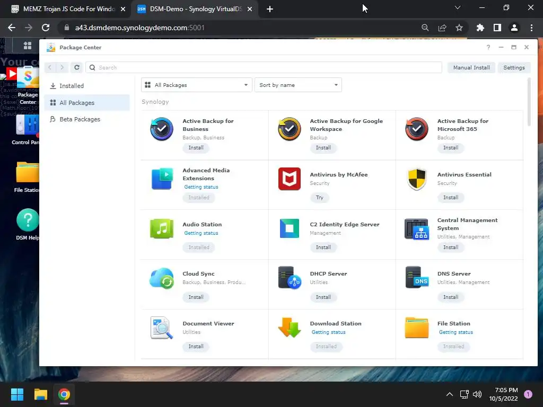
Task: Install Document Viewer package
Action: coord(196,347)
